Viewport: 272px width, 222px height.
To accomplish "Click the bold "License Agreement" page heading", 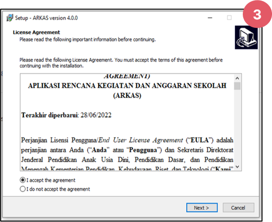I will coord(37,32).
